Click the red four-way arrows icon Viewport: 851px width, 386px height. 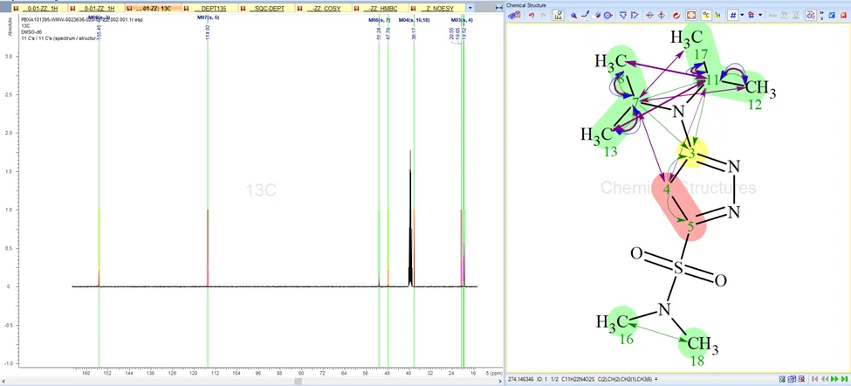point(661,15)
